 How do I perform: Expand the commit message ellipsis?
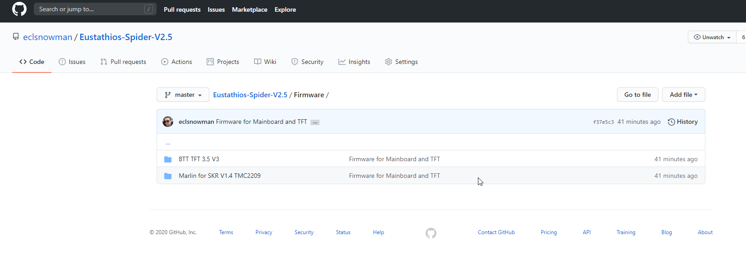click(x=315, y=122)
